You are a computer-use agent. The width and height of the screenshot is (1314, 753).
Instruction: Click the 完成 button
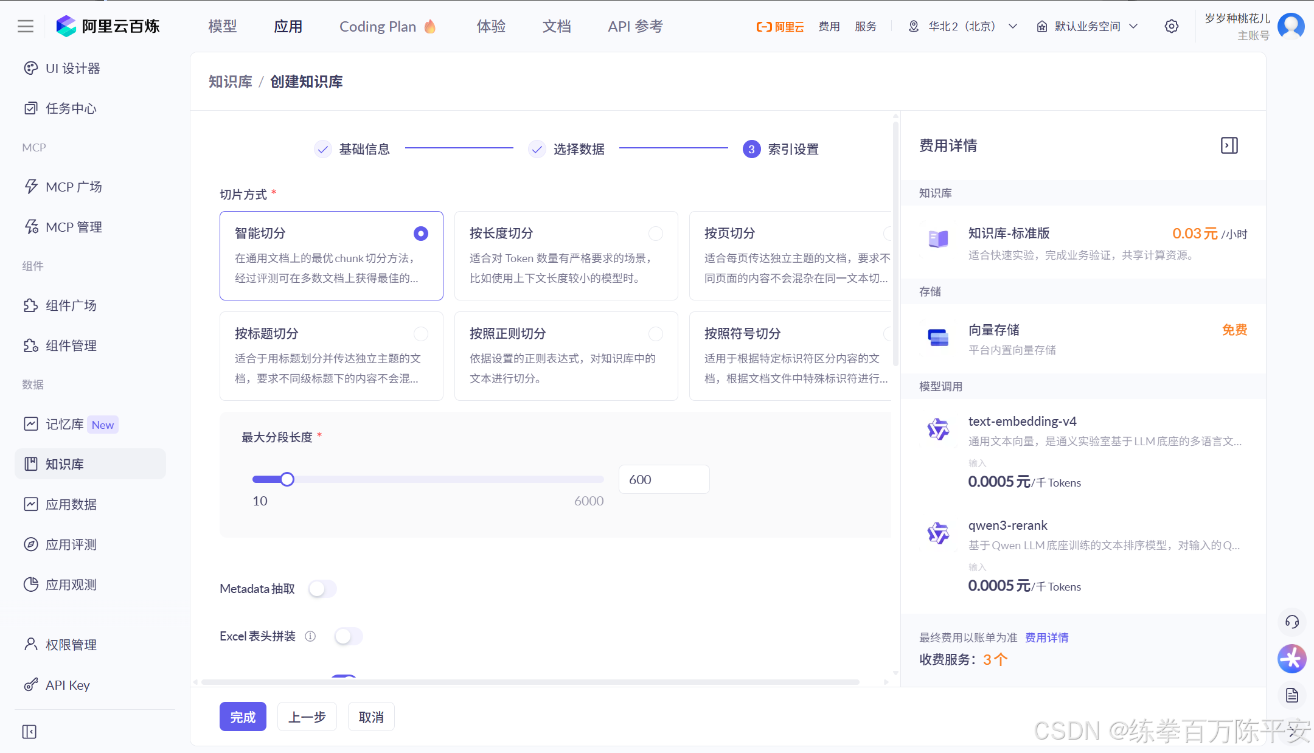243,717
